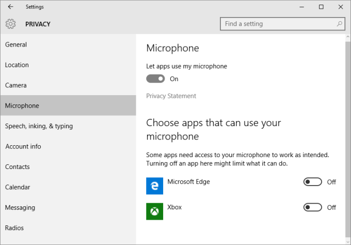
Task: Select the Microphone sidebar item
Action: [x=22, y=105]
